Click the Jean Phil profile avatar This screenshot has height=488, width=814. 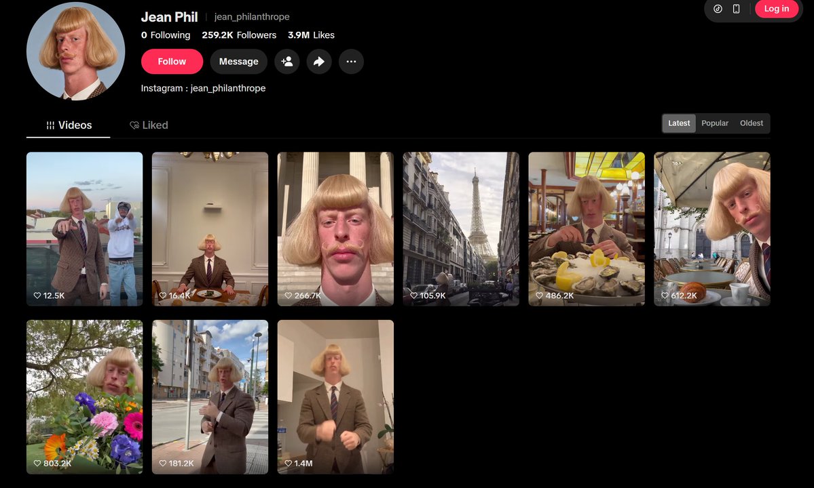click(x=76, y=51)
